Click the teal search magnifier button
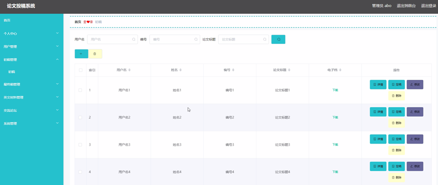 coord(278,39)
